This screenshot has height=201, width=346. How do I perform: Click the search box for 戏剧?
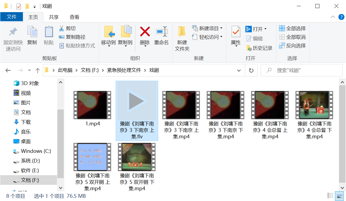(302, 70)
